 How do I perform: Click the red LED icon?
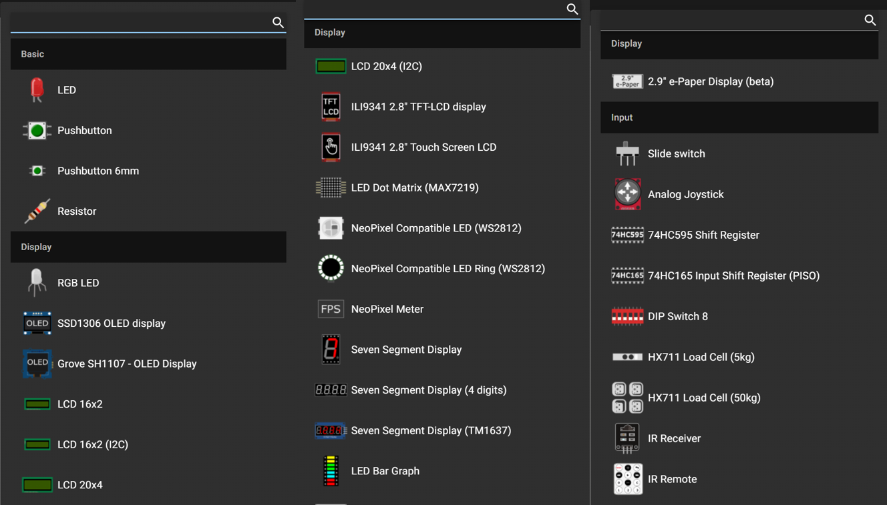[37, 90]
